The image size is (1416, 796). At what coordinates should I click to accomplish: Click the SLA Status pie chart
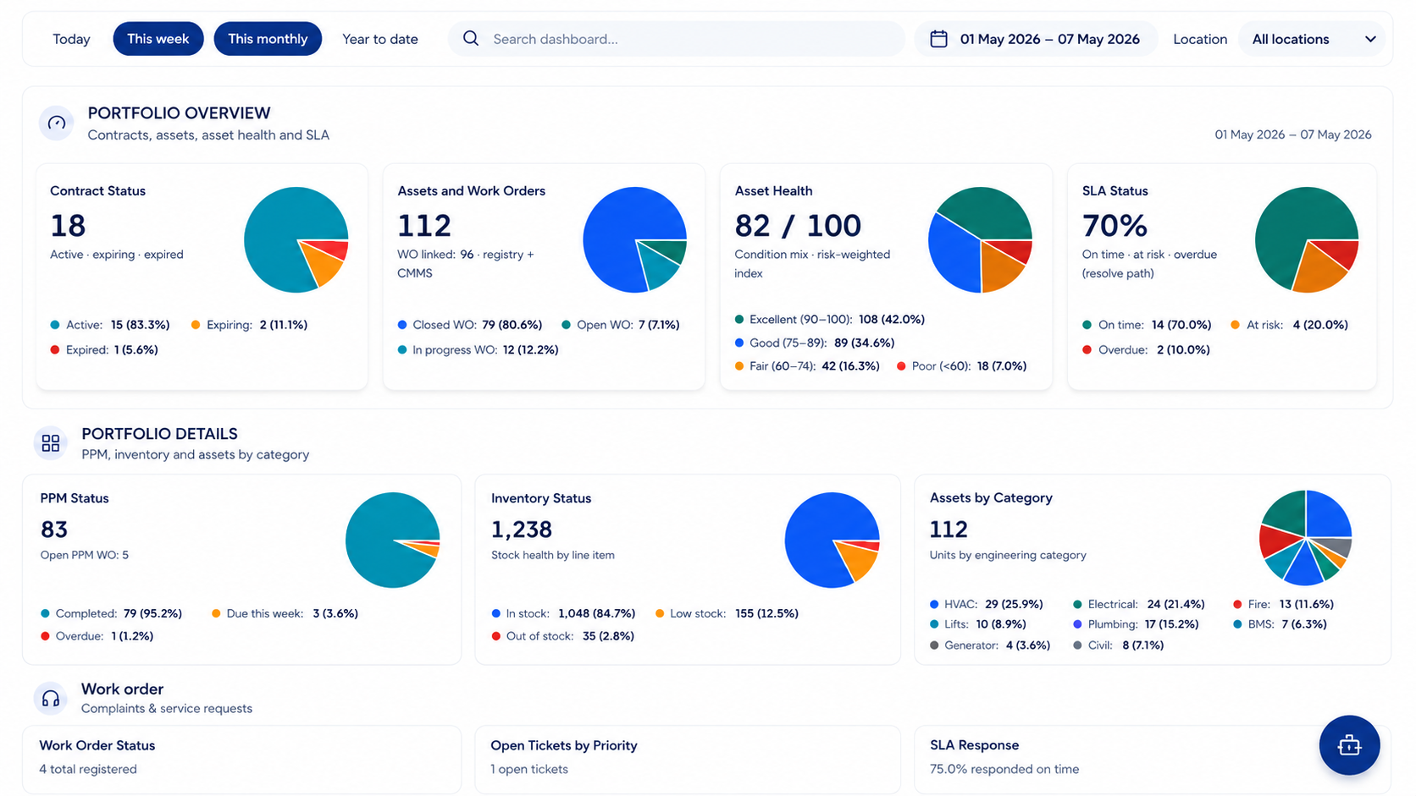point(1307,239)
